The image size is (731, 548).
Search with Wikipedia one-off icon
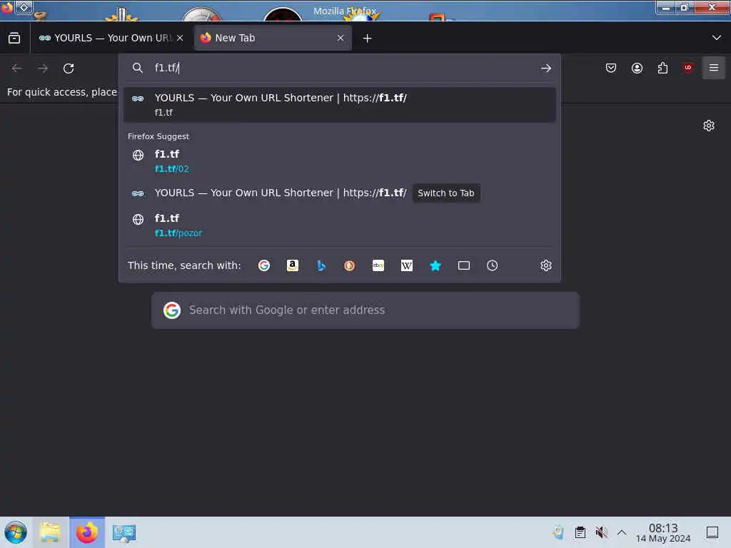tap(406, 265)
